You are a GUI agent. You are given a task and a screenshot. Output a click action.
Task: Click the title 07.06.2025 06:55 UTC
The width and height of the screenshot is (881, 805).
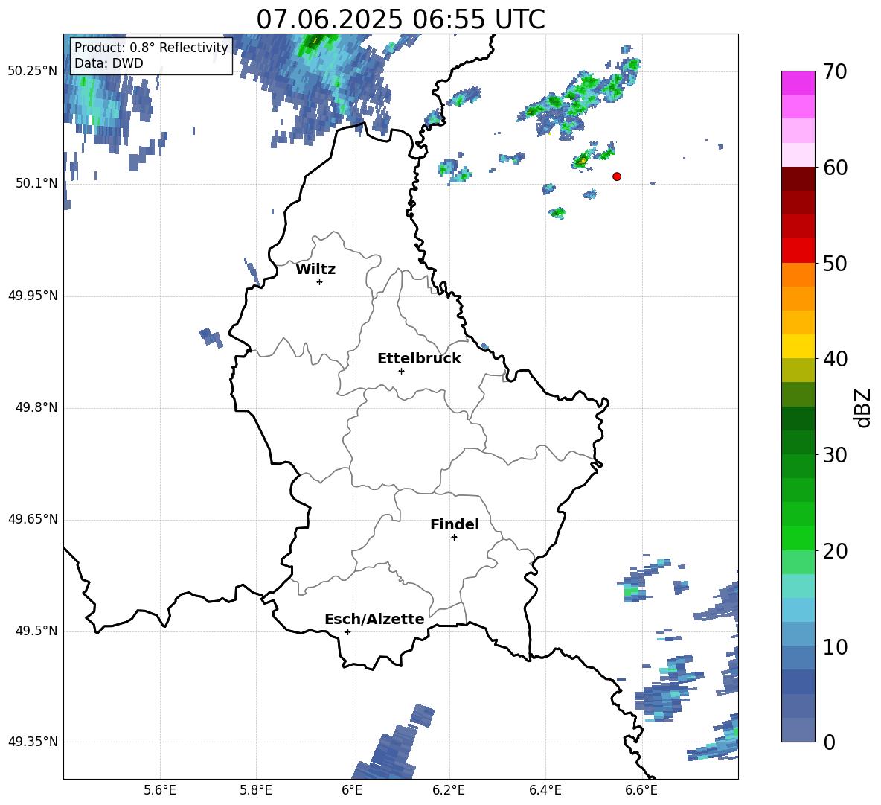click(400, 19)
